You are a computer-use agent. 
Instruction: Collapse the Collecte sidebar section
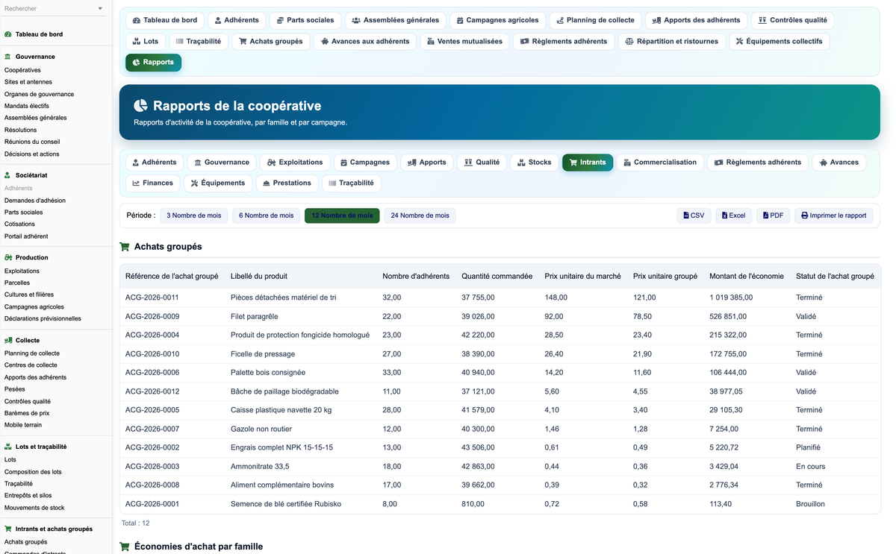pyautogui.click(x=28, y=340)
